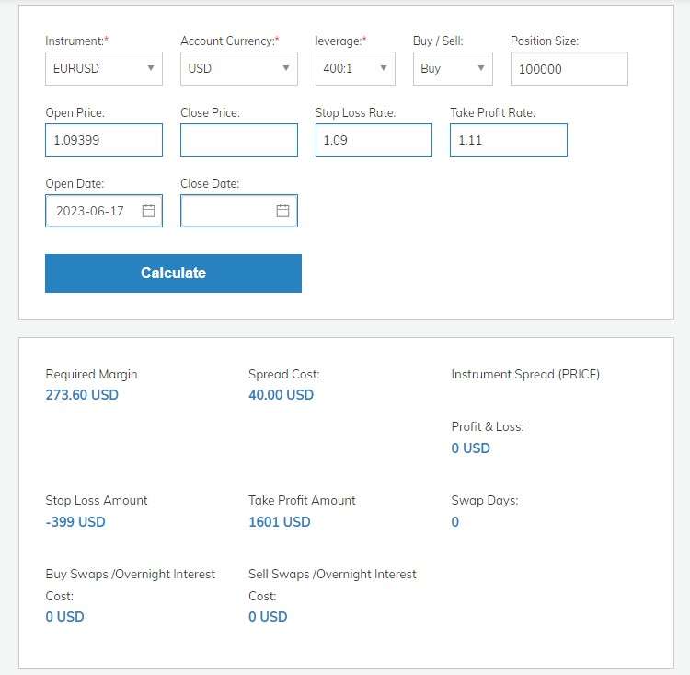The height and width of the screenshot is (675, 690).
Task: Click the Swap Days value
Action: click(x=455, y=522)
